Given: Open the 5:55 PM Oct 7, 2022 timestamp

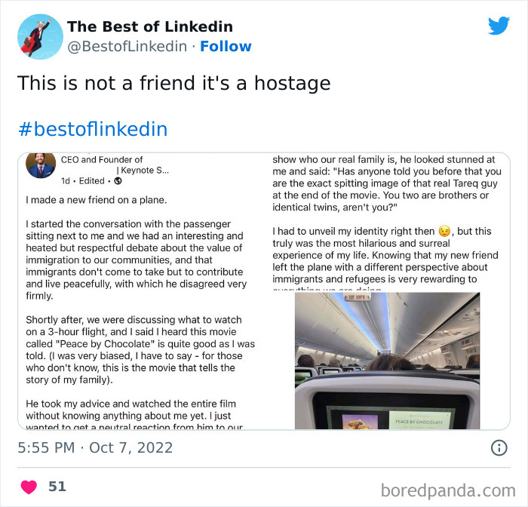Looking at the screenshot, I should [95, 447].
